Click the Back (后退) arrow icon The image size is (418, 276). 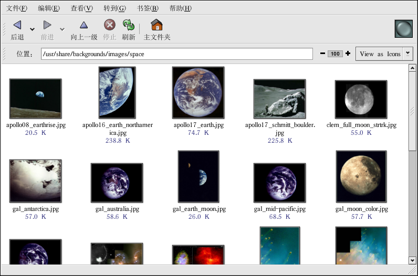click(x=17, y=25)
